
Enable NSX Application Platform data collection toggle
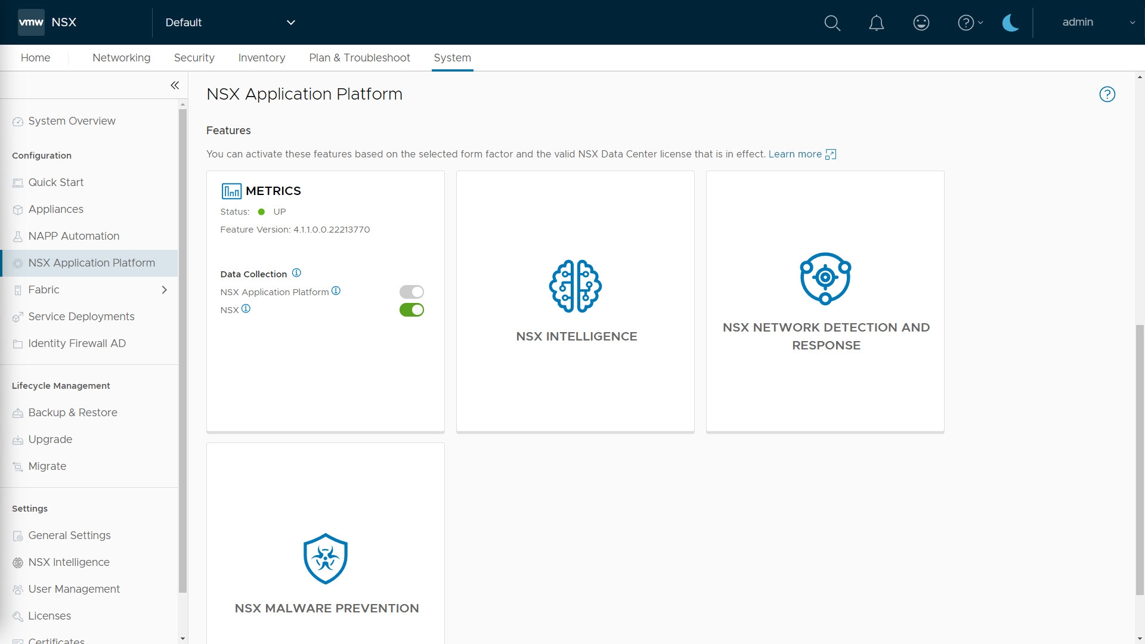[x=411, y=292]
